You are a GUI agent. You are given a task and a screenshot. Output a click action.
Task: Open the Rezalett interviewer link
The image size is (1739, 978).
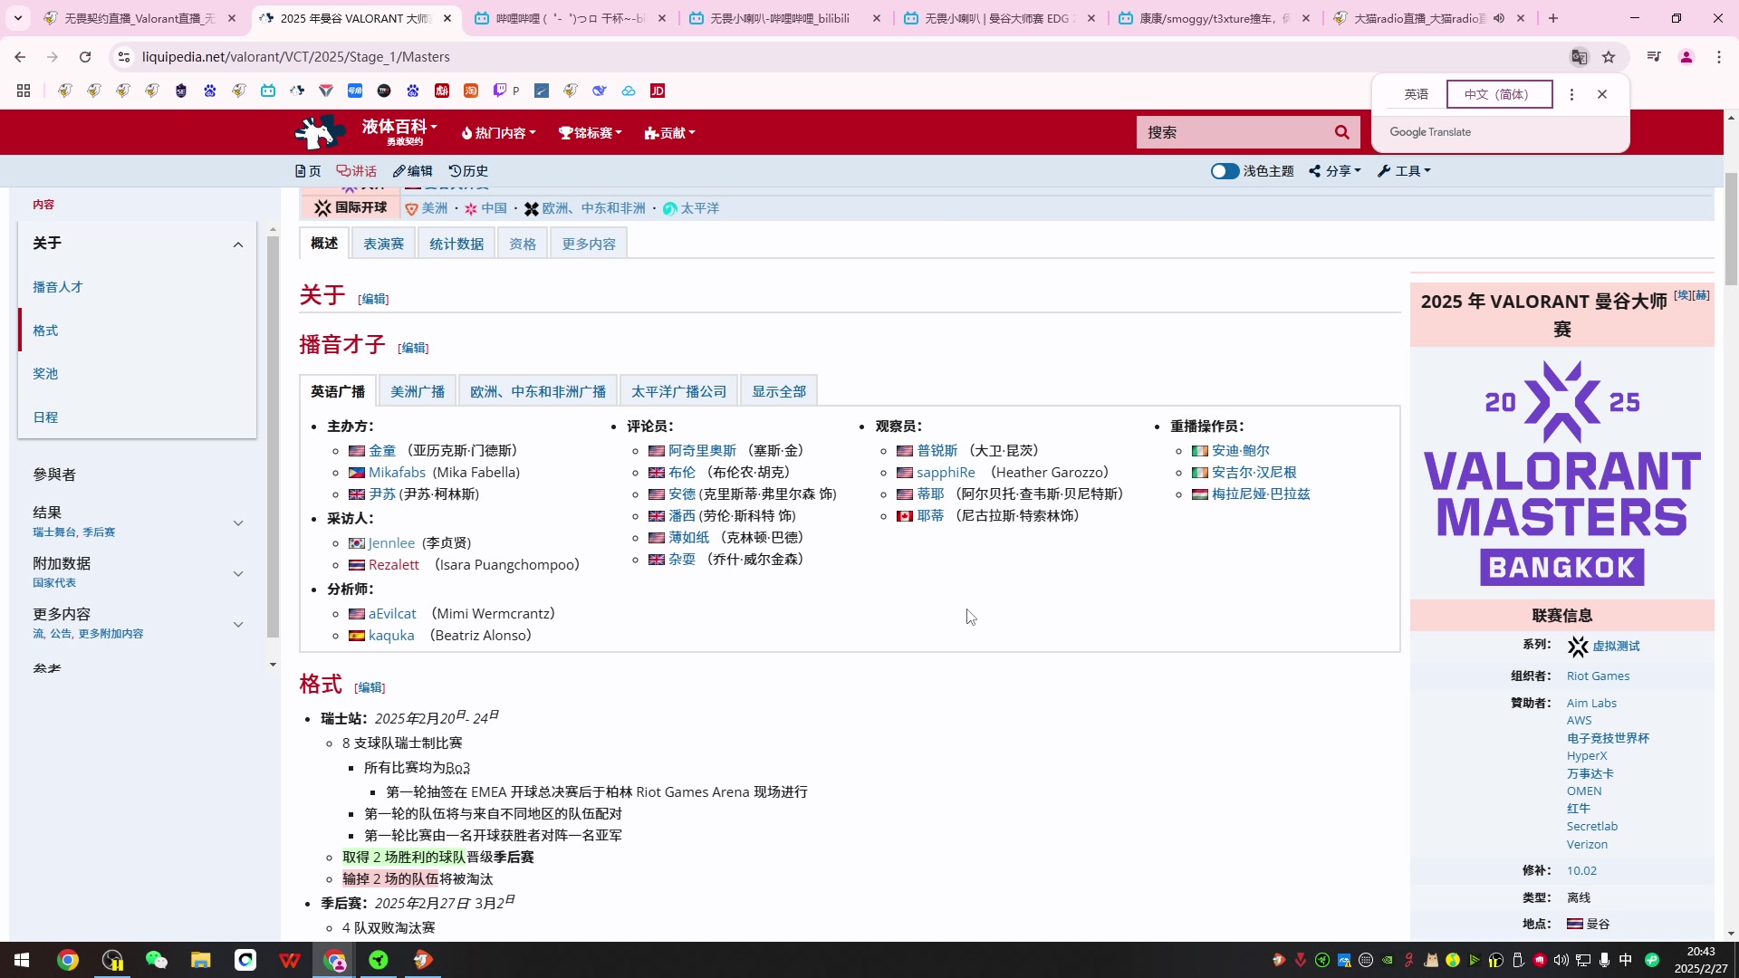394,565
